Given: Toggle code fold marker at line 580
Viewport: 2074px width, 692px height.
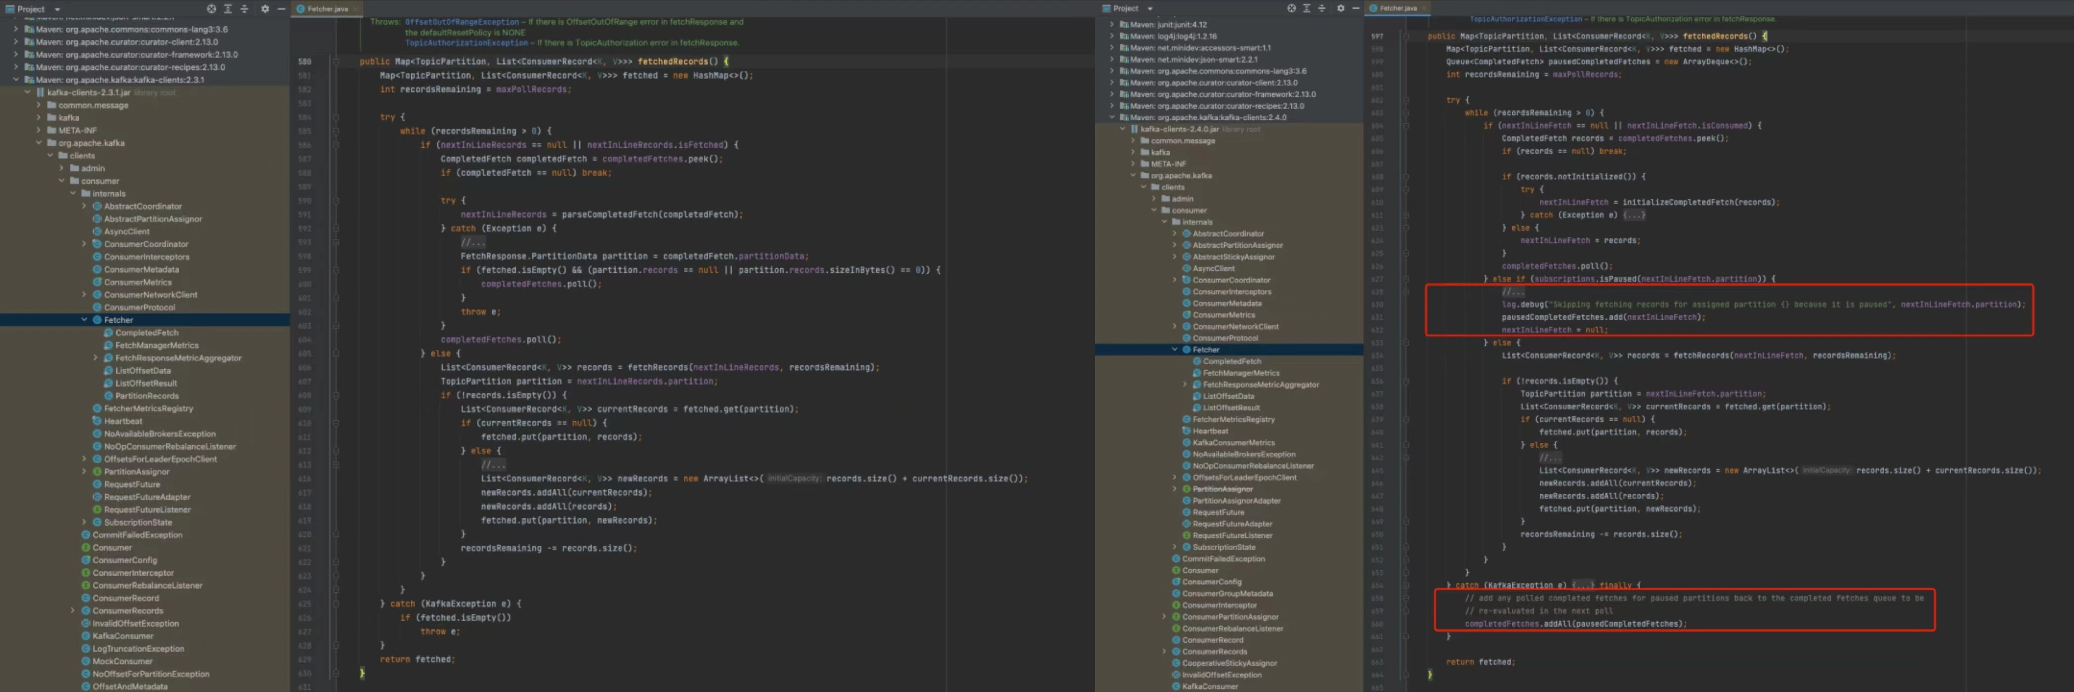Looking at the screenshot, I should pos(337,61).
